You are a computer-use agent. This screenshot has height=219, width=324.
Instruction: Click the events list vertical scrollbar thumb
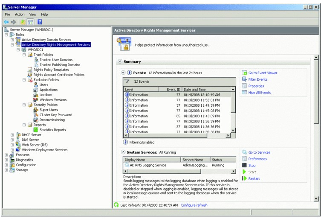pyautogui.click(x=233, y=102)
